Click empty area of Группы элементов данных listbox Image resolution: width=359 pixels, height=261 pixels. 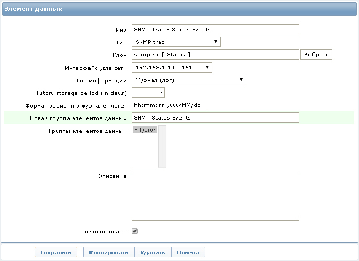[x=149, y=154]
